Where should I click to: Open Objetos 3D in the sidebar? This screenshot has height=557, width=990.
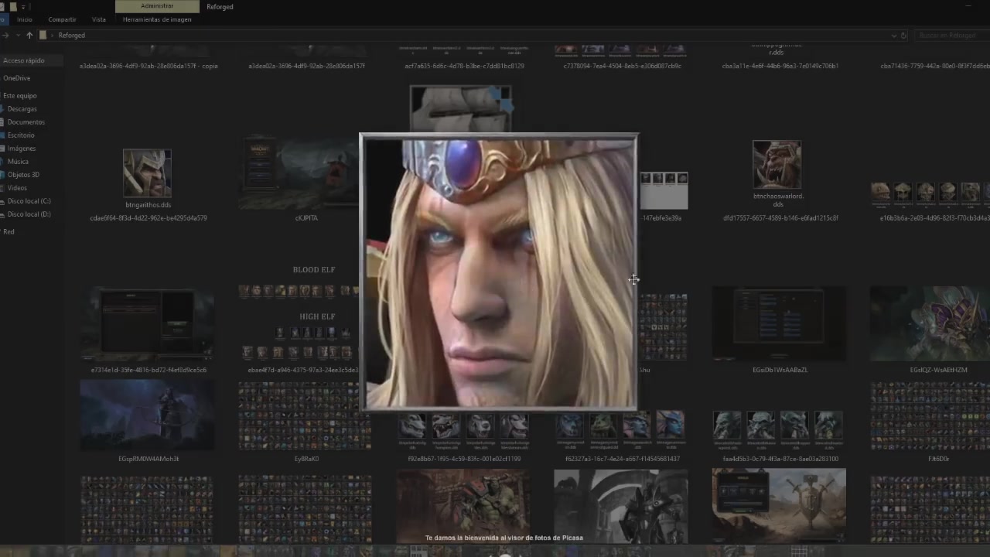coord(23,175)
